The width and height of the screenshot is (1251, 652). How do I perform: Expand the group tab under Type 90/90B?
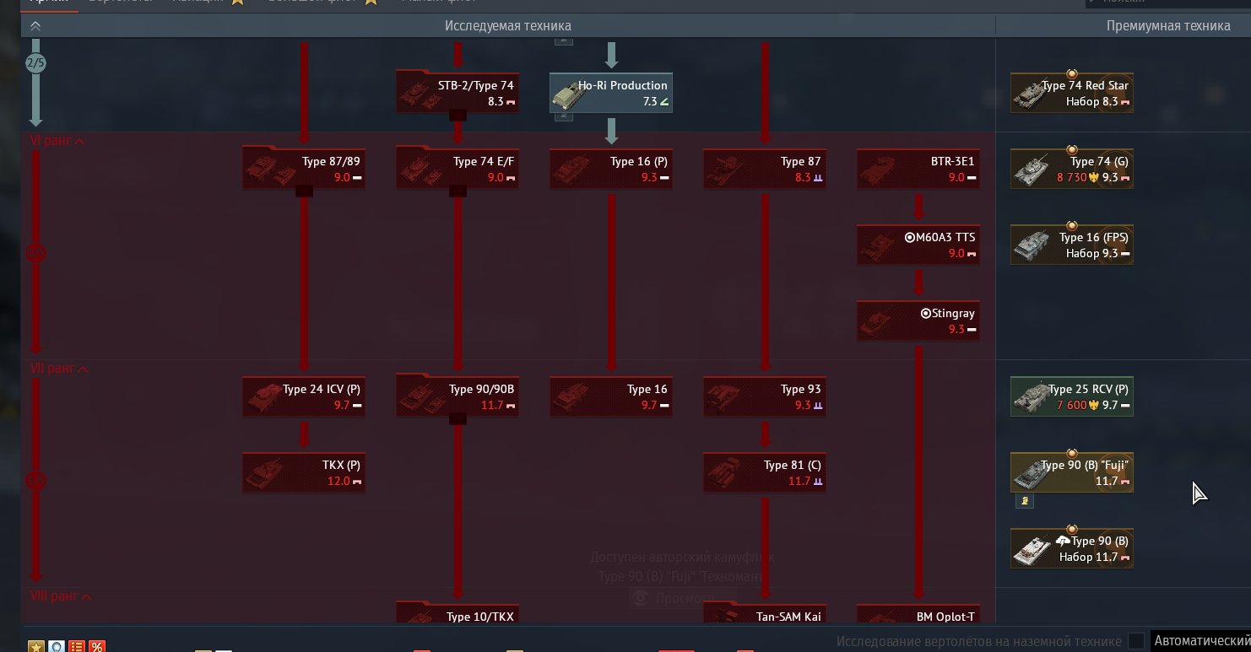click(x=458, y=419)
